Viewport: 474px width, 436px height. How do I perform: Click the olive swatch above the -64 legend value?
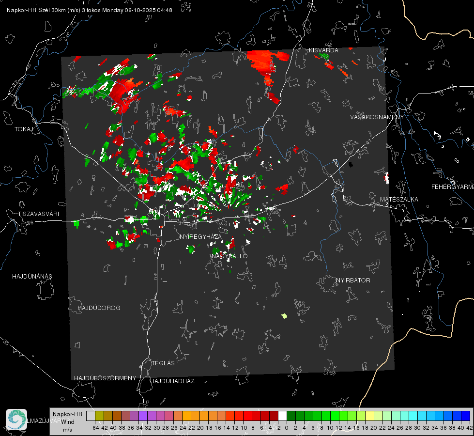99,416
